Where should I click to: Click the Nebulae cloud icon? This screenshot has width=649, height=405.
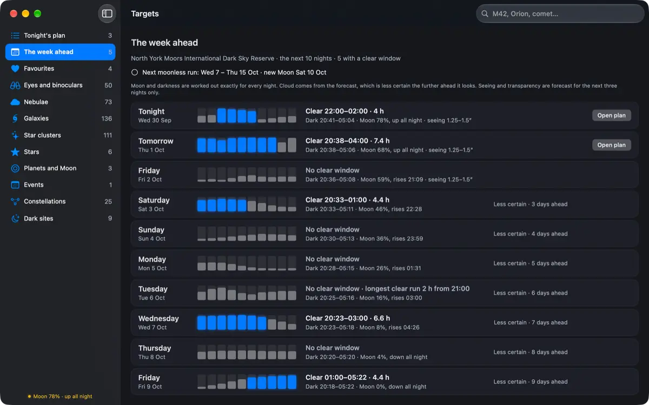[x=15, y=102]
